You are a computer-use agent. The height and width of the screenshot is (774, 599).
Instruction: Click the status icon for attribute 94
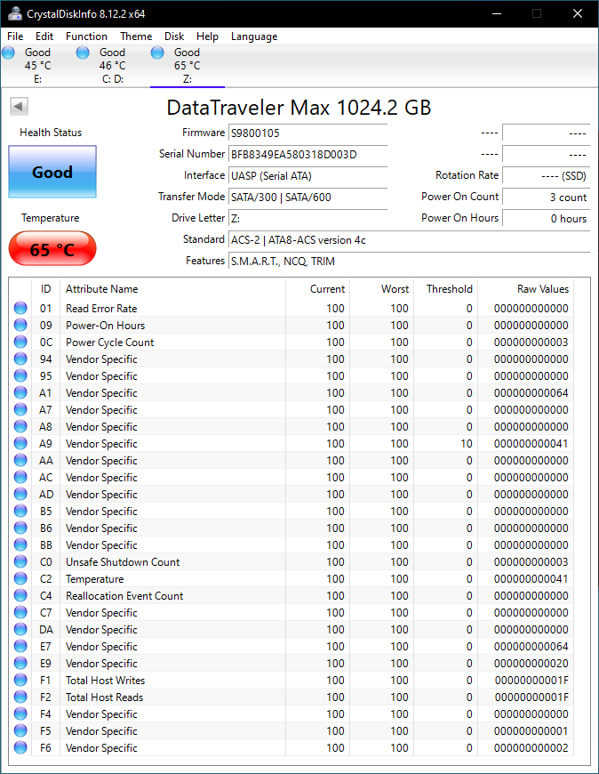(20, 359)
